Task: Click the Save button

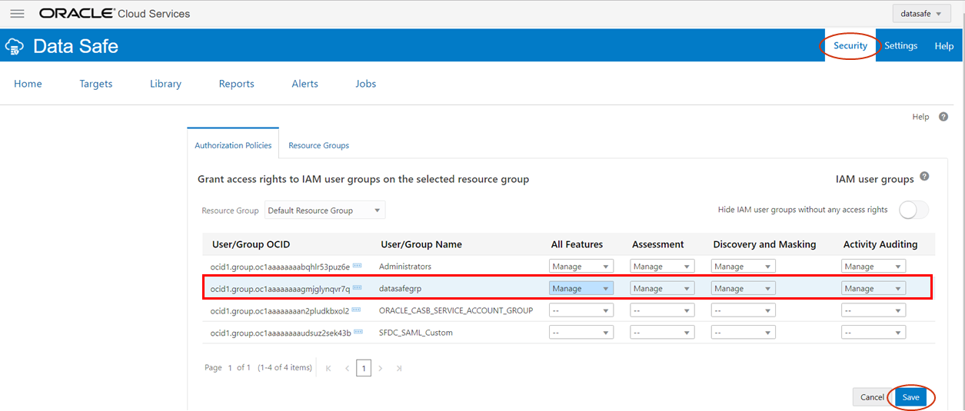Action: pos(910,397)
